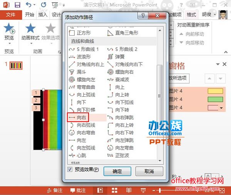
Task: Select the 弹簧 spring path
Action: [x=116, y=57]
